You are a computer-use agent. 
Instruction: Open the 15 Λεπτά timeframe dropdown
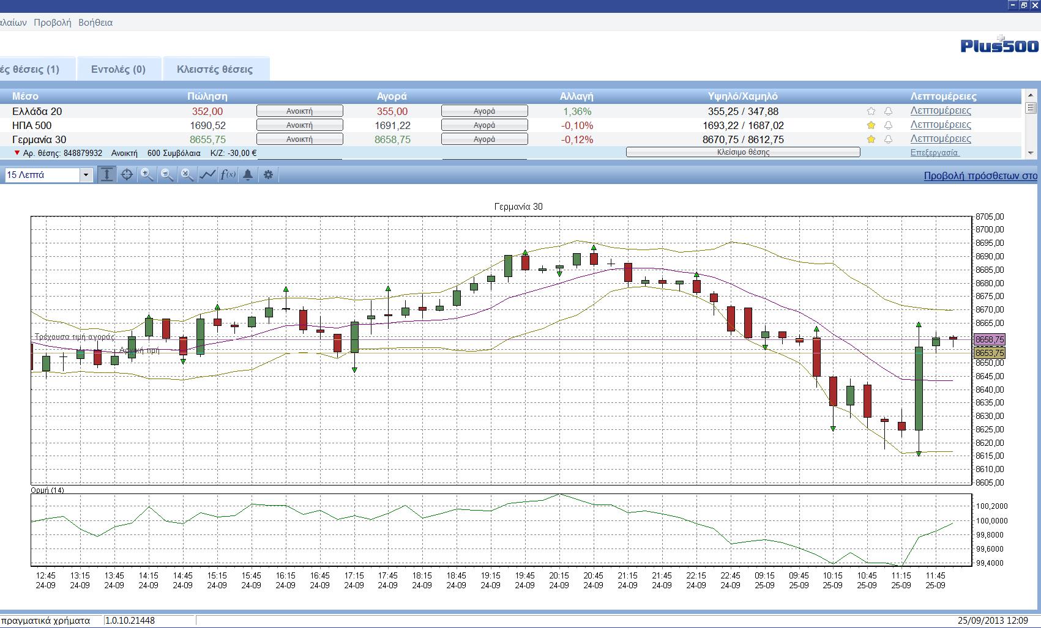tap(86, 175)
